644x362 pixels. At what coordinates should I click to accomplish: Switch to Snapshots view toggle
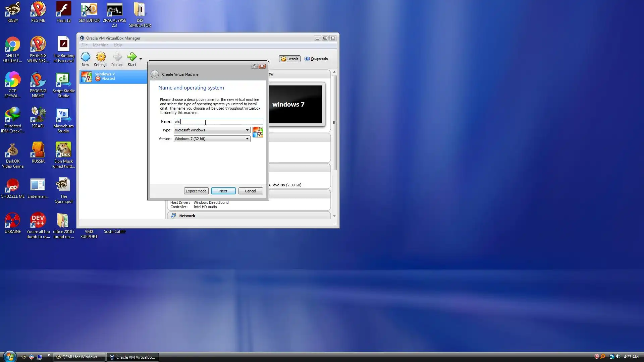point(316,59)
